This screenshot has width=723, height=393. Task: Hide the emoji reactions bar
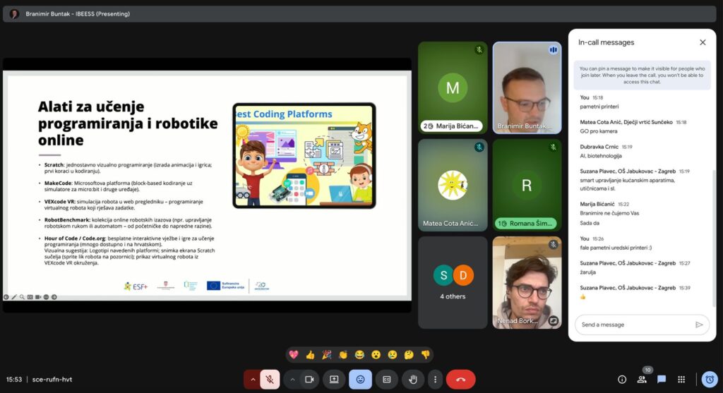(360, 380)
